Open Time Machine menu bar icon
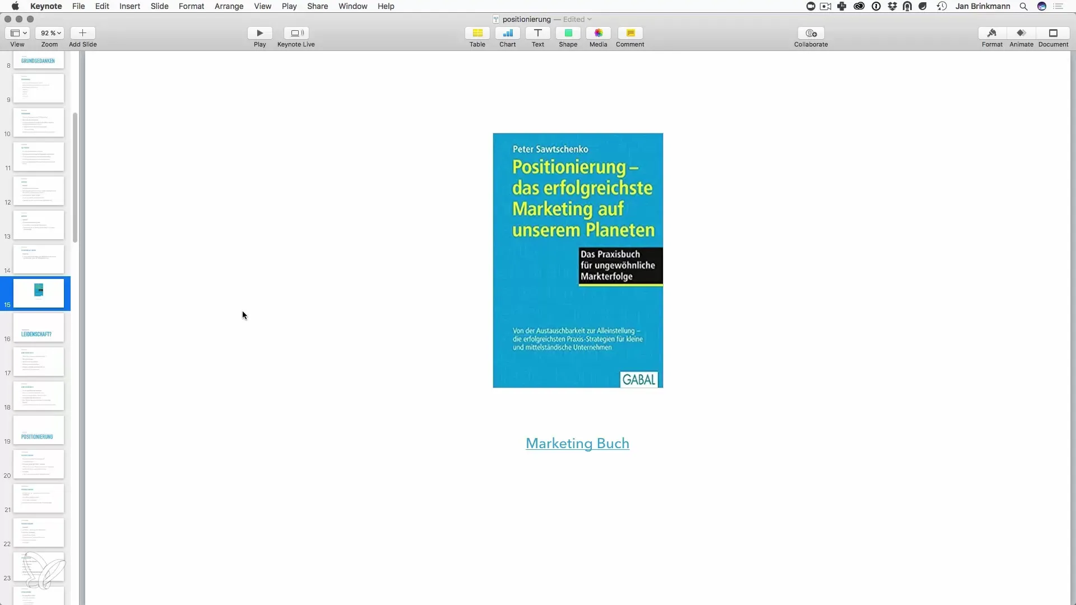This screenshot has width=1076, height=605. tap(942, 6)
